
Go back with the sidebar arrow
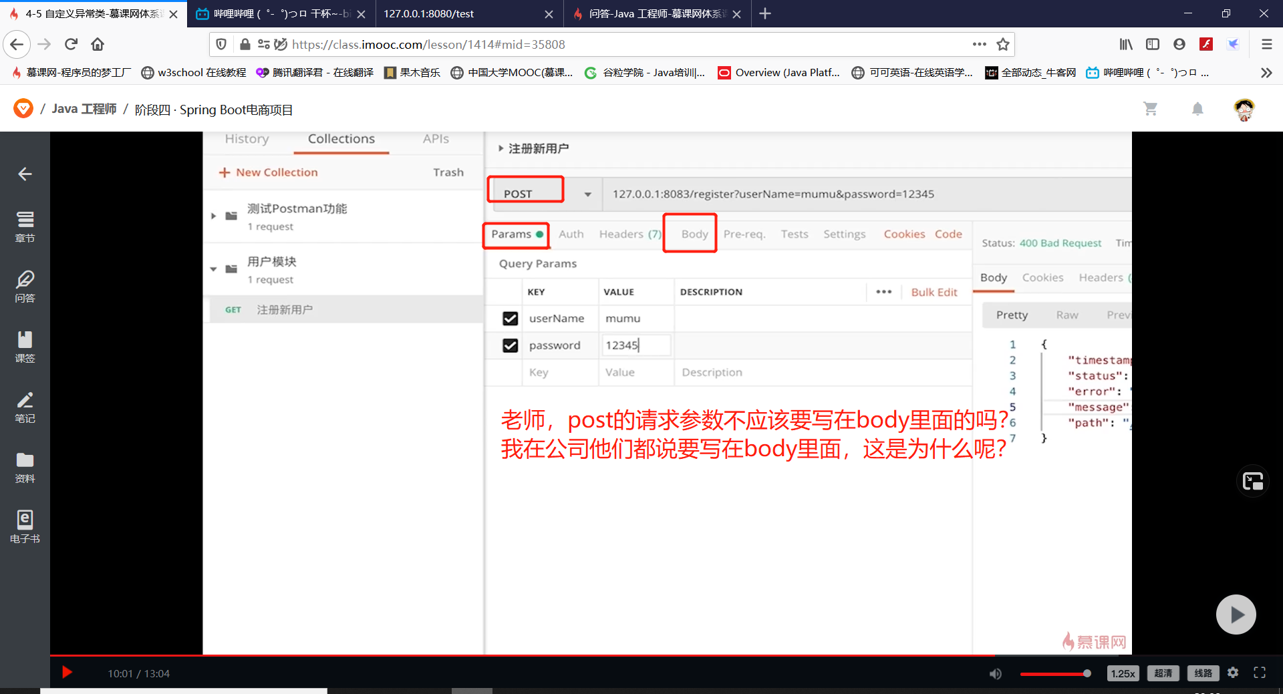pyautogui.click(x=25, y=174)
